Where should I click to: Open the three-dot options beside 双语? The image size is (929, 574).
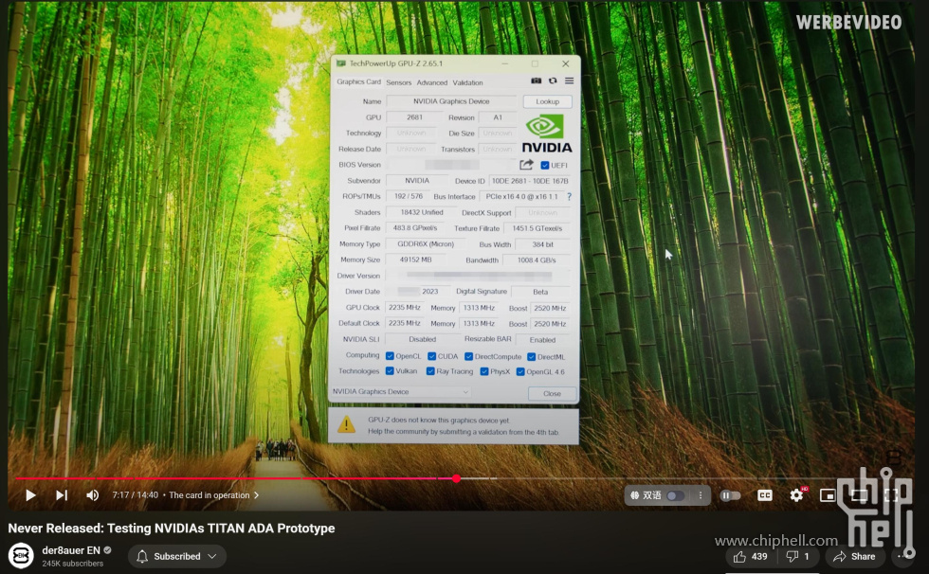[x=701, y=495]
